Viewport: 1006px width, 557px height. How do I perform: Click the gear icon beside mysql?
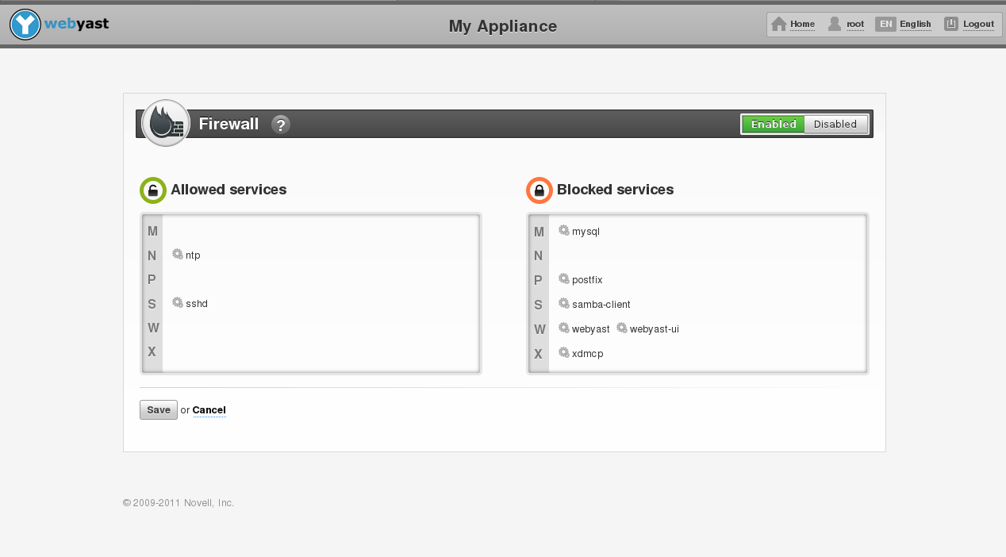click(563, 230)
